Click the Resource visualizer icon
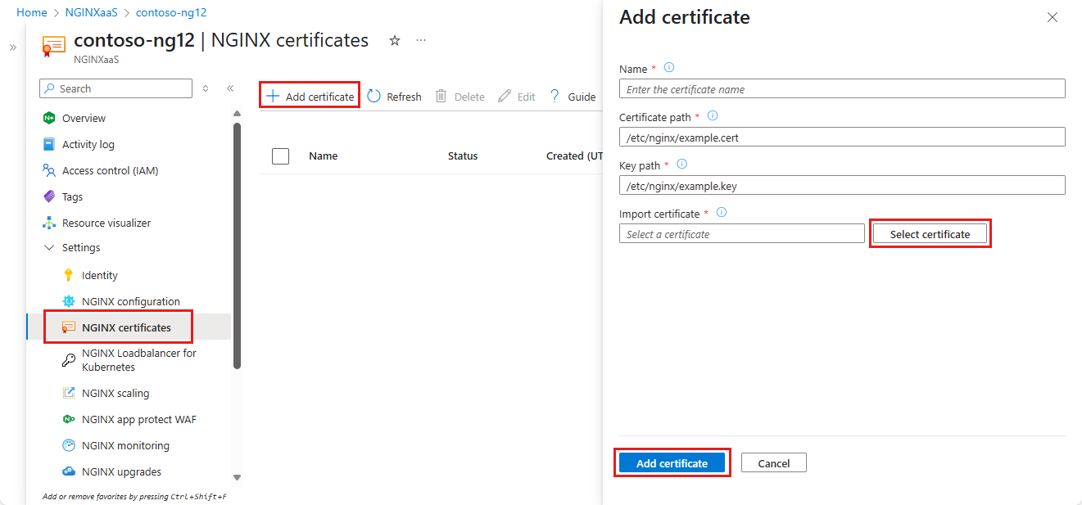 click(48, 223)
